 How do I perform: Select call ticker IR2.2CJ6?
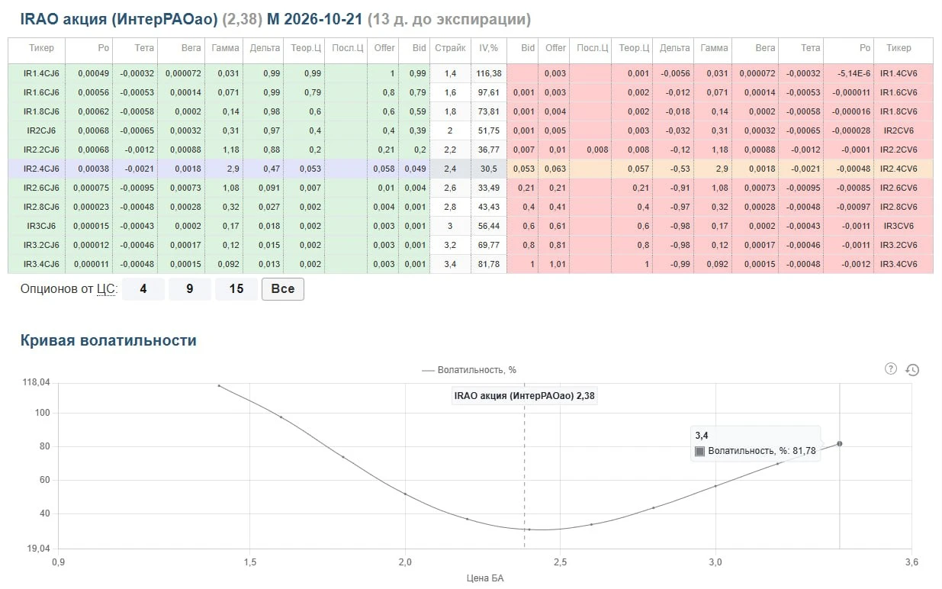41,150
